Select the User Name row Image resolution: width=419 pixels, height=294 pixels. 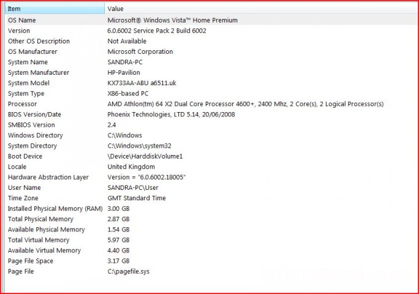pyautogui.click(x=25, y=187)
